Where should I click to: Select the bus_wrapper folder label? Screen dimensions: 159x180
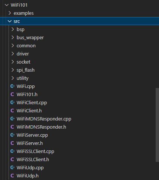tap(30, 38)
